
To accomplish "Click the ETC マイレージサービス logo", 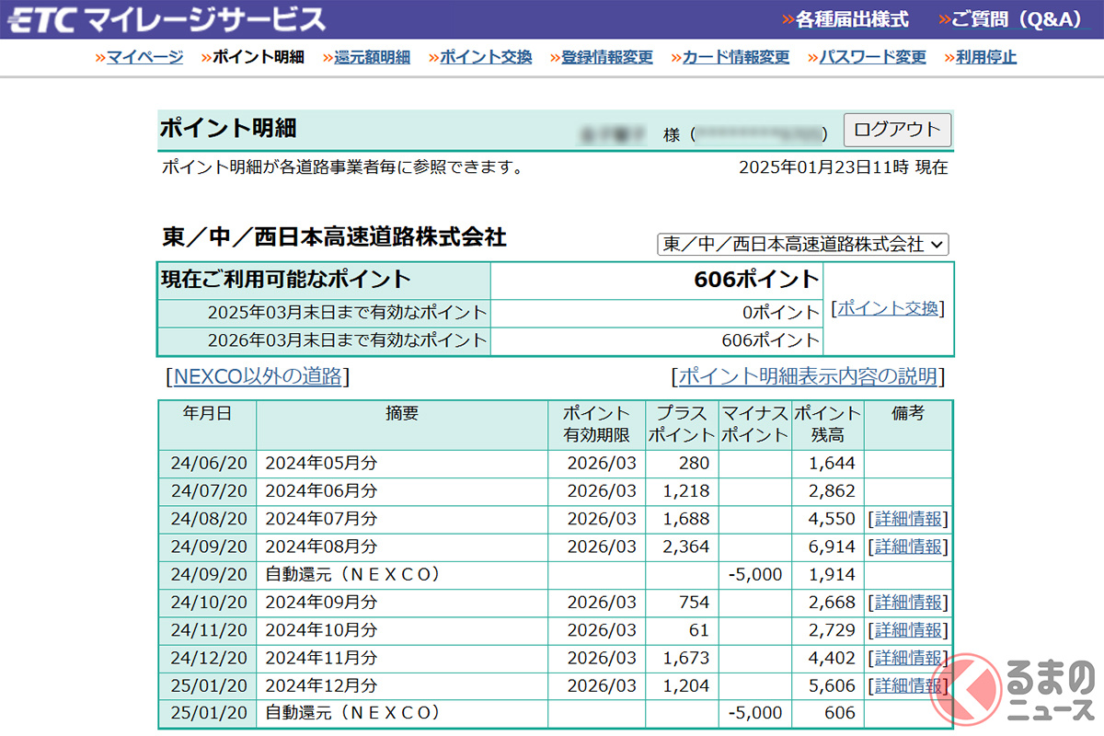I will [166, 19].
